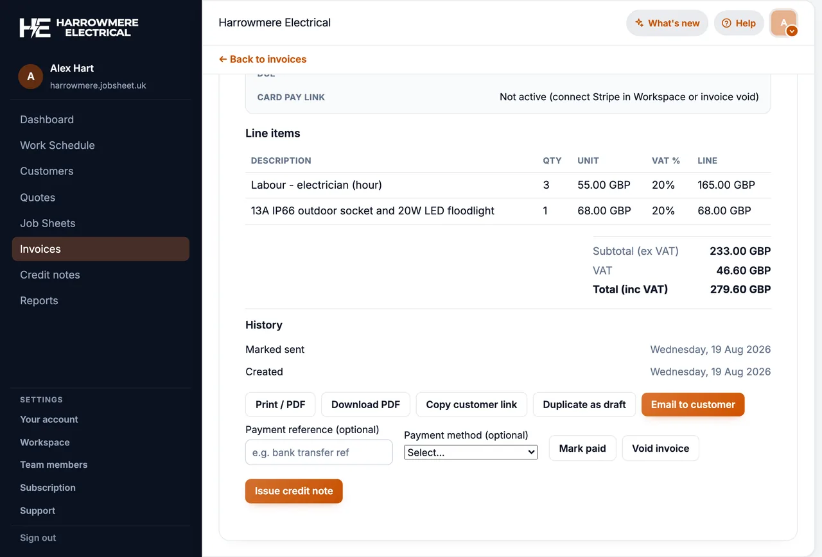
Task: Open Support page
Action: click(x=37, y=511)
